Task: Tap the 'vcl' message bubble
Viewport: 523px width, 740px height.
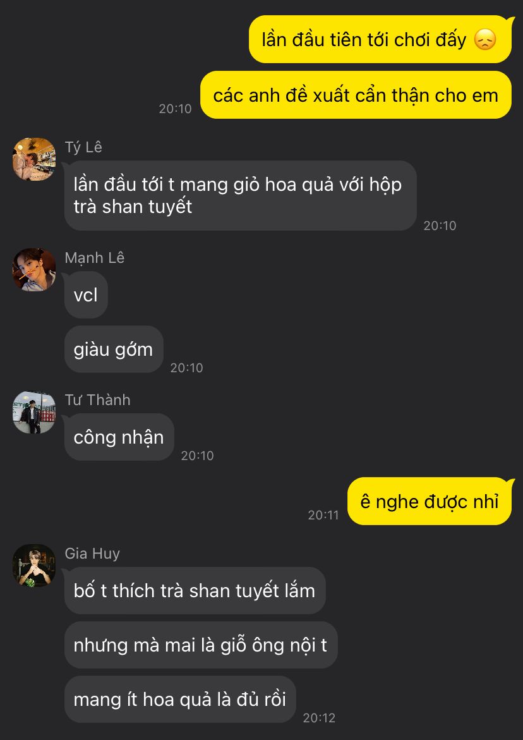Action: 86,294
